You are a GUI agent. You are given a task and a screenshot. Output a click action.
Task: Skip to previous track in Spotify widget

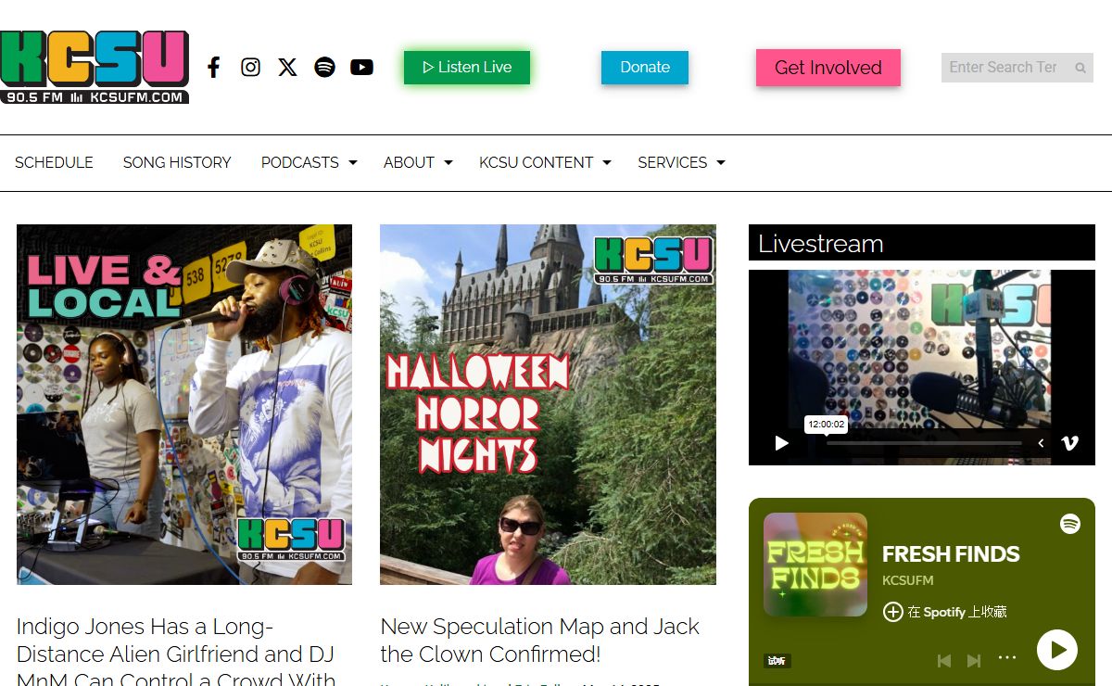[x=944, y=660]
